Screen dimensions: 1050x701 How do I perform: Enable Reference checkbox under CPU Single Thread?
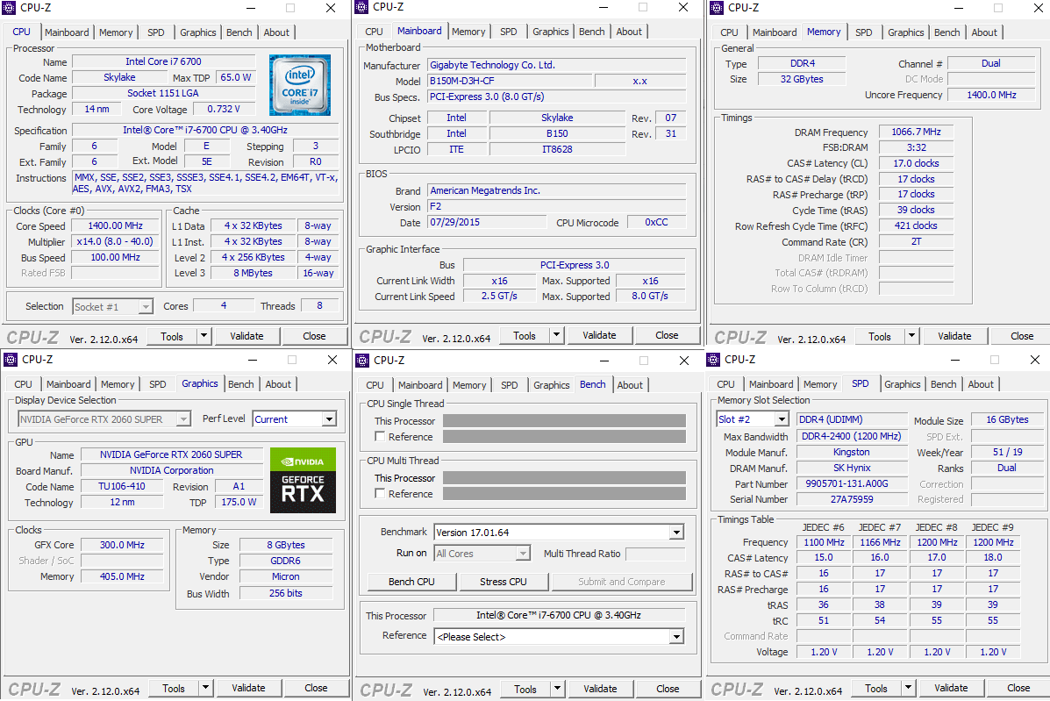pos(380,437)
